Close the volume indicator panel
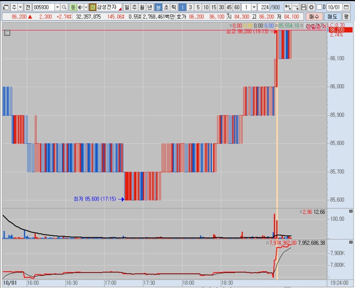Screen dimensions: 355x288 pos(351,211)
